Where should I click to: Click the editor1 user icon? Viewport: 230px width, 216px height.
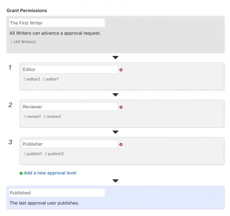click(44, 79)
